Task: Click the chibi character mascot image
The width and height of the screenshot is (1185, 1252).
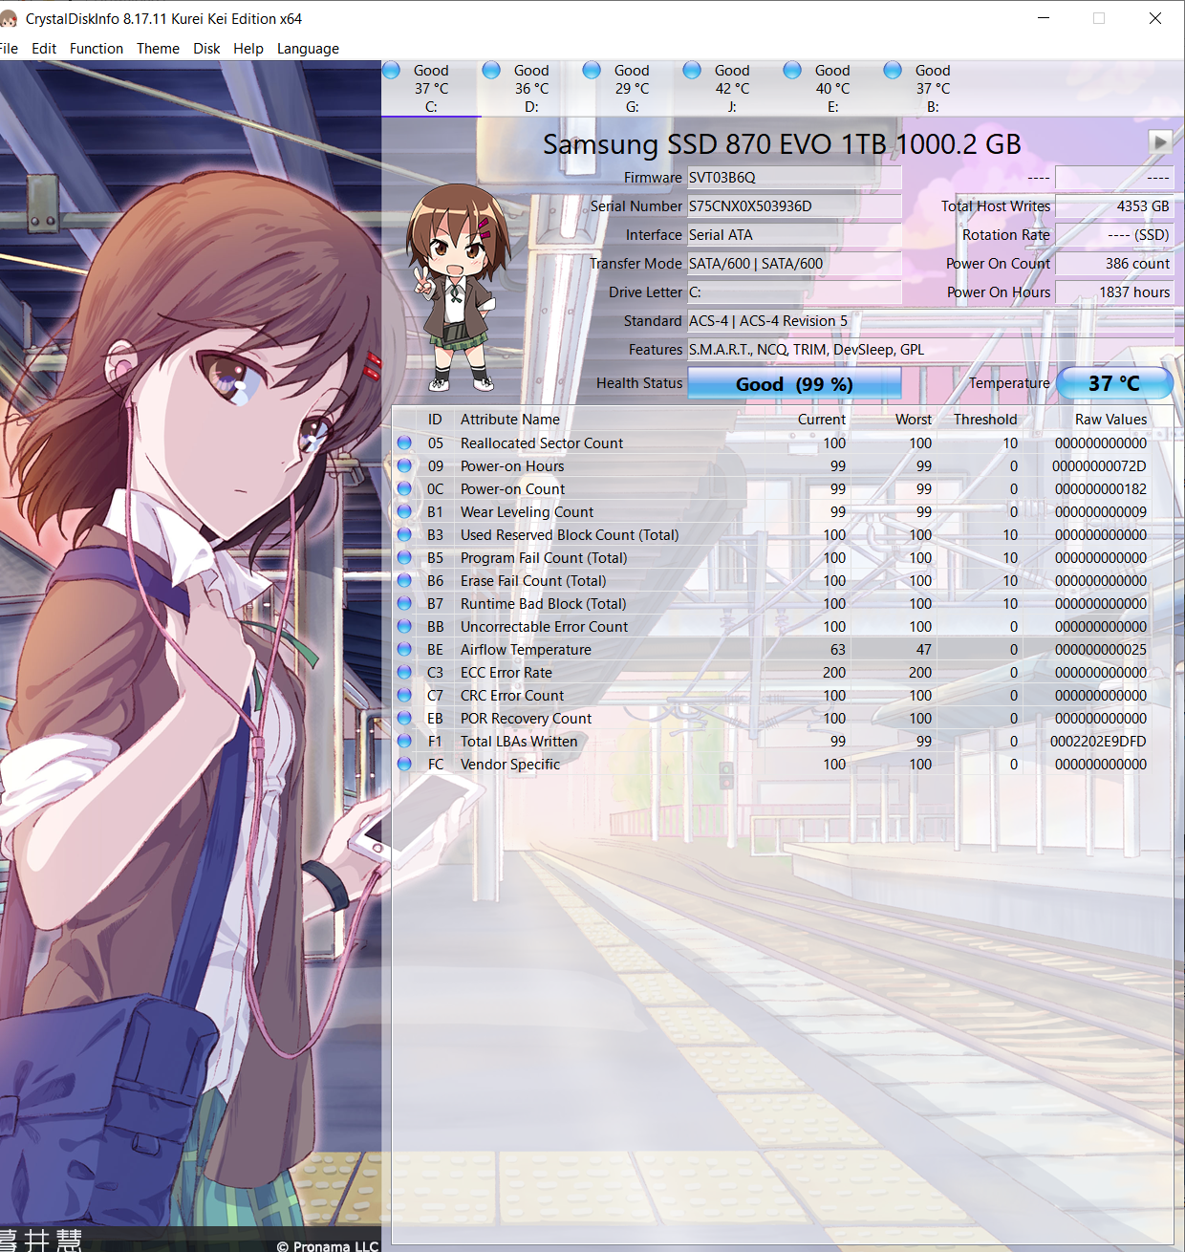Action: [x=457, y=287]
